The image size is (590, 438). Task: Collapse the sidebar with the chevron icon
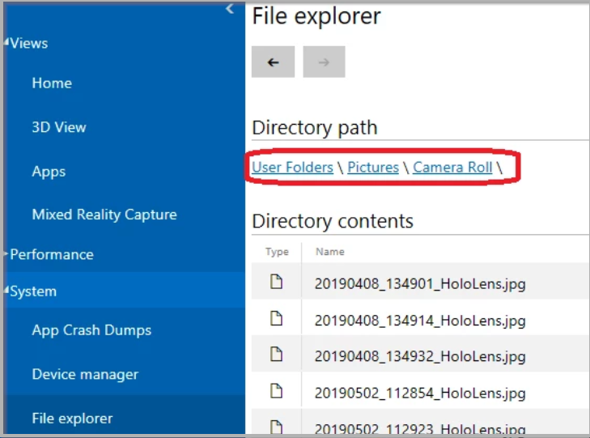coord(230,9)
